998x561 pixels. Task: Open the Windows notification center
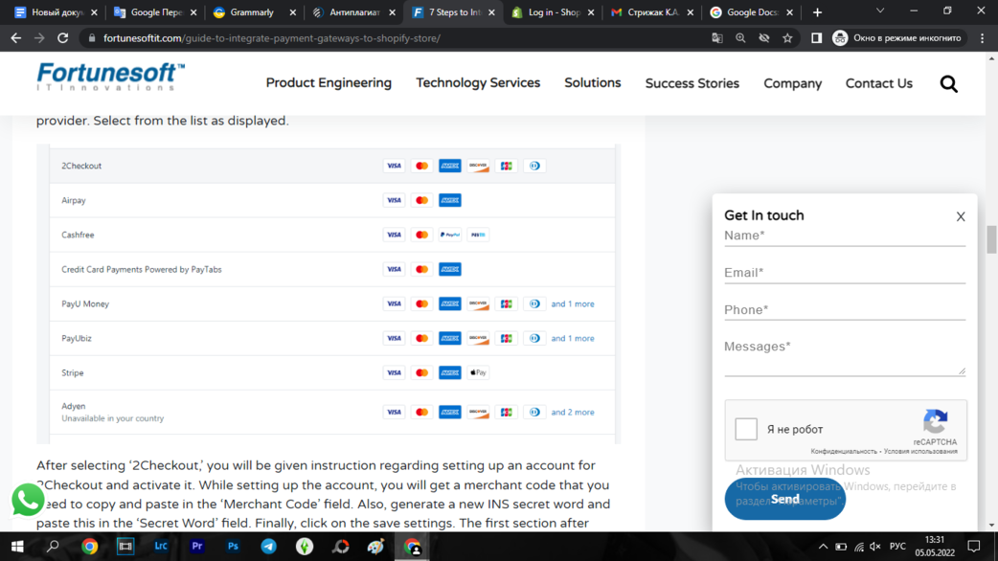(x=974, y=547)
